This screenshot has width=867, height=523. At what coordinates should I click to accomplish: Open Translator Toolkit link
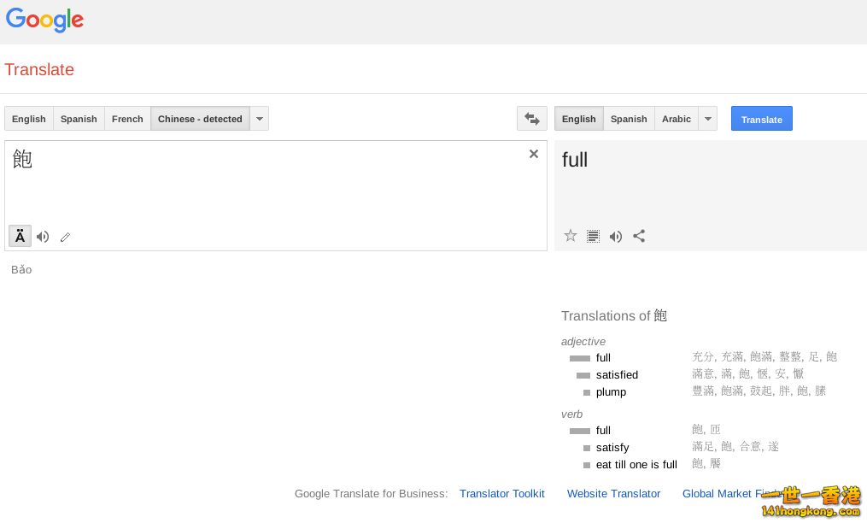(x=501, y=493)
